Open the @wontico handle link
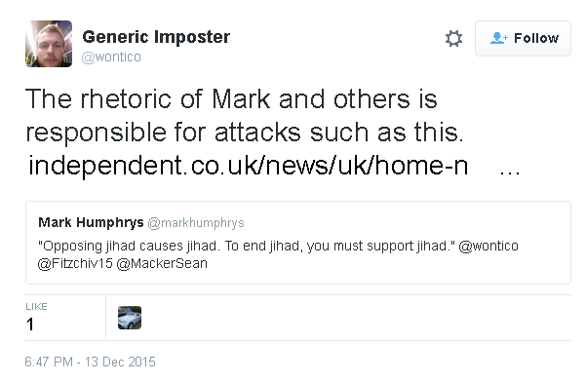The width and height of the screenshot is (586, 382). [x=111, y=57]
